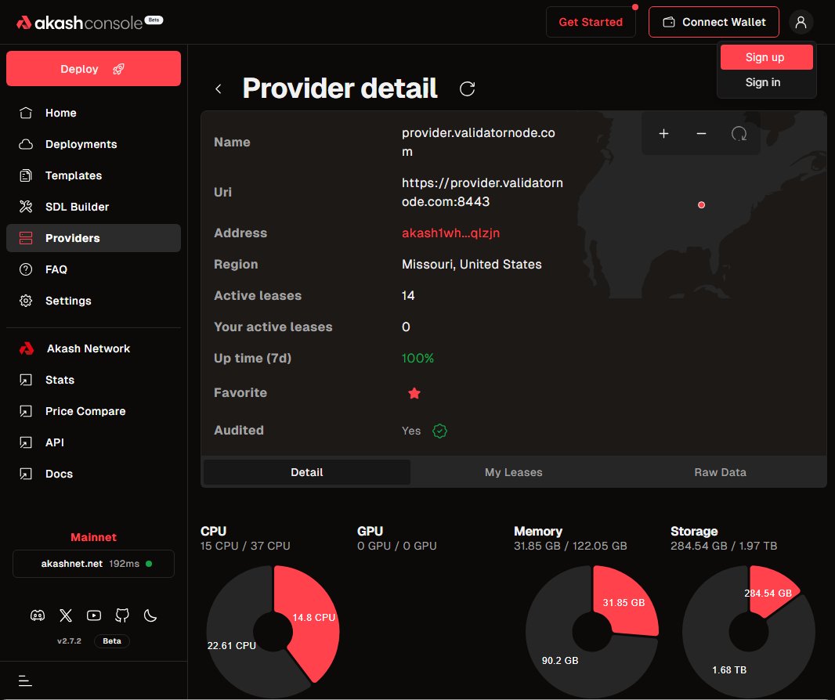Go back using the left chevron

(219, 89)
